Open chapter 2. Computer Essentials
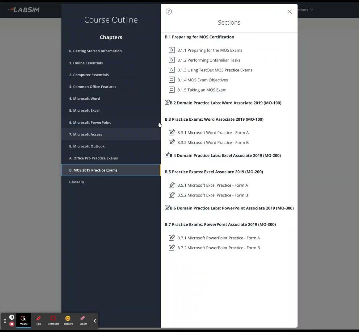The height and width of the screenshot is (332, 359). tap(111, 75)
